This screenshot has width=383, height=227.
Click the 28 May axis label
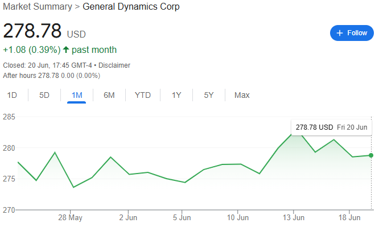(71, 217)
